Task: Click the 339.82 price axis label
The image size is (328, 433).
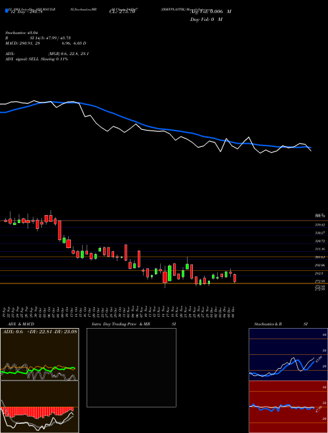Action: coord(320,225)
